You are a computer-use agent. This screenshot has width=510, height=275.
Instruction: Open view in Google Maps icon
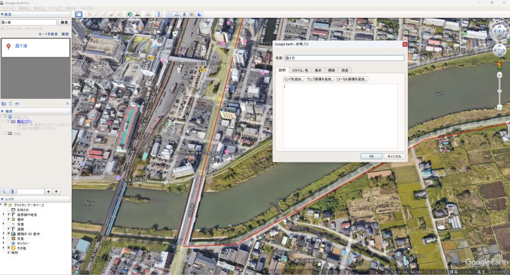pos(192,14)
